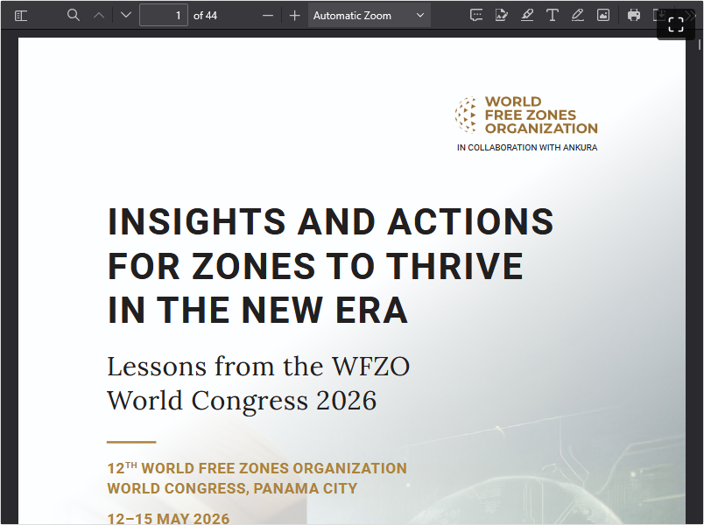Click '12TH WORLD FREE ZONES ORGANIZATION' text

pos(257,468)
